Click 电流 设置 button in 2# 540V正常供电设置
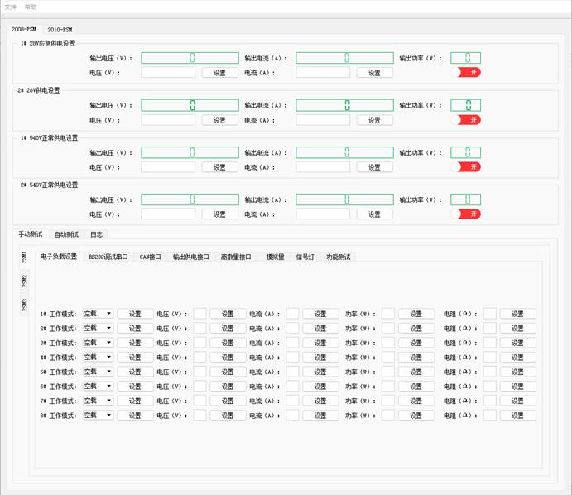This screenshot has height=495, width=572. click(x=374, y=214)
